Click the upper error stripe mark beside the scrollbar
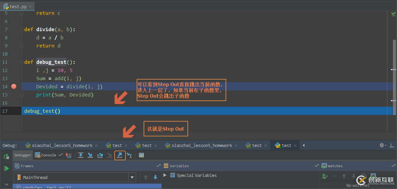The width and height of the screenshot is (397, 189). (x=393, y=70)
